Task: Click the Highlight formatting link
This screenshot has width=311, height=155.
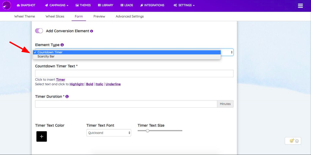Action: 77,84
